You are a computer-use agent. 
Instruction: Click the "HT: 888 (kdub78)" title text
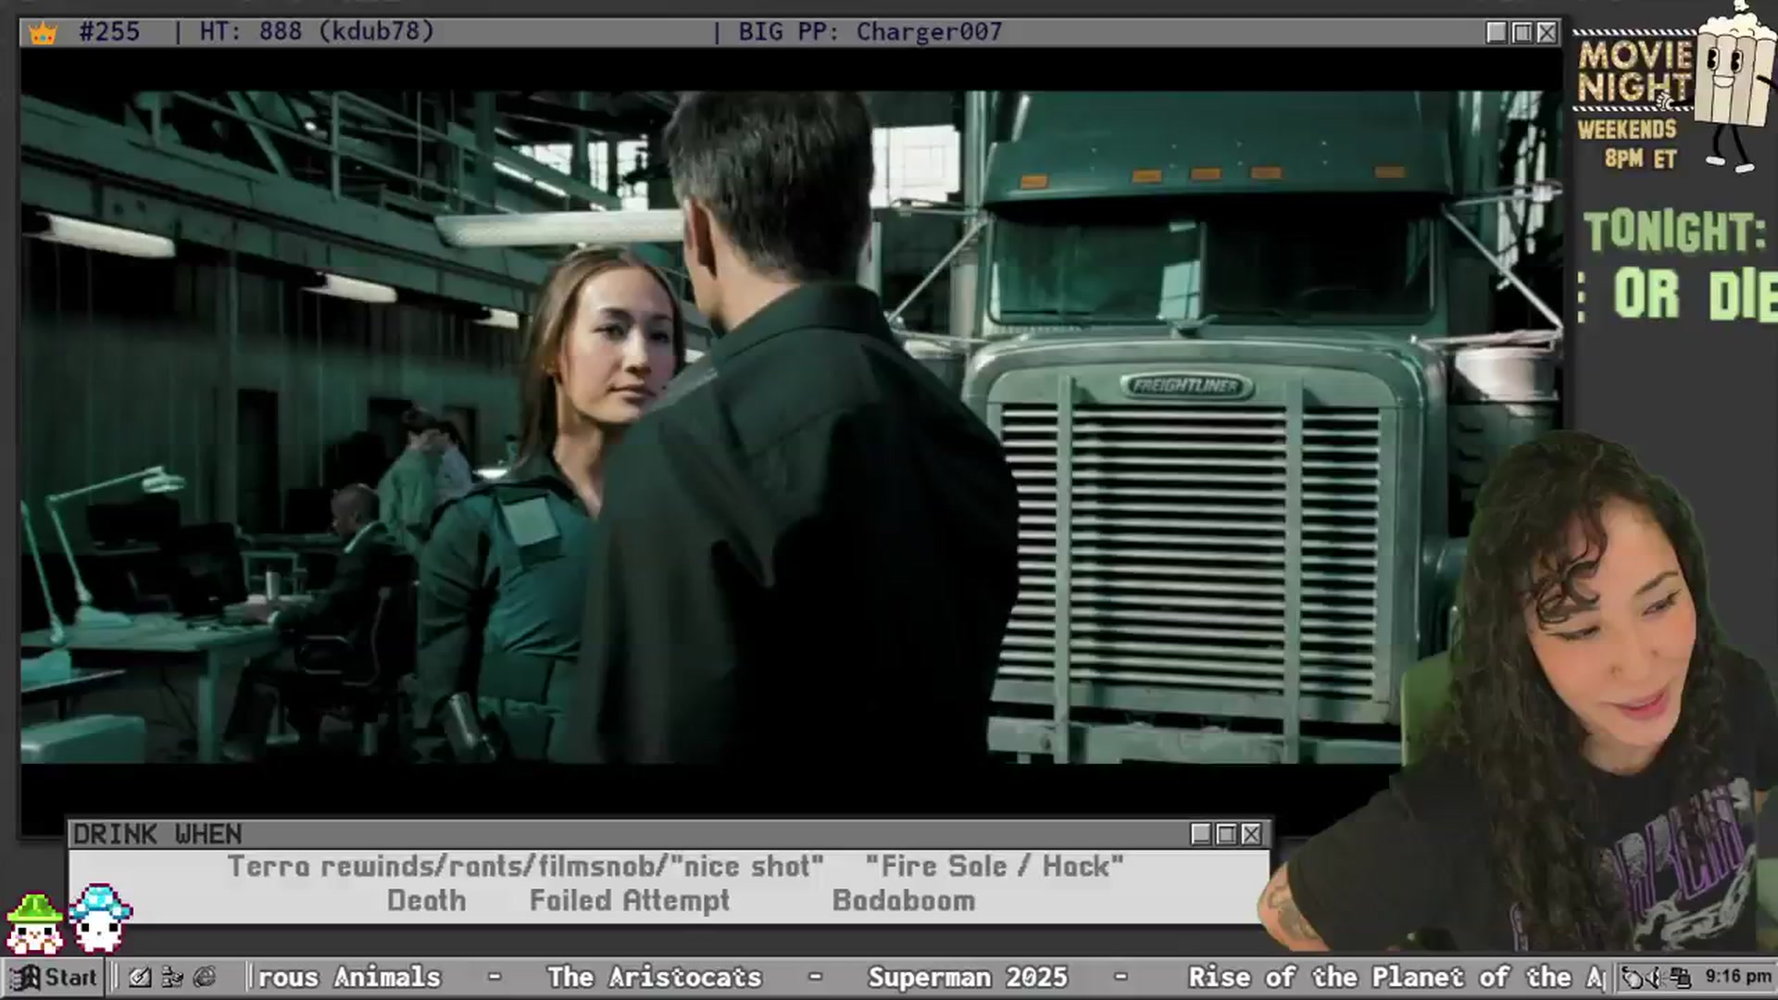pos(317,31)
